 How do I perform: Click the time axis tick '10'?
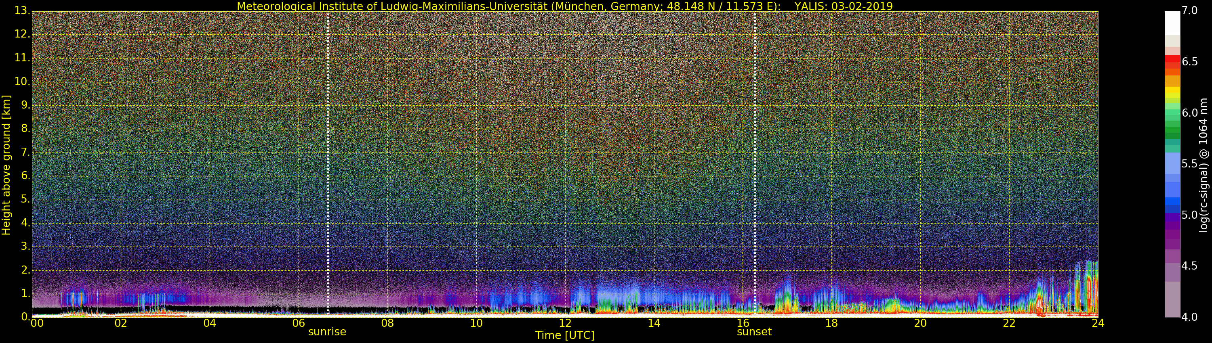[476, 323]
